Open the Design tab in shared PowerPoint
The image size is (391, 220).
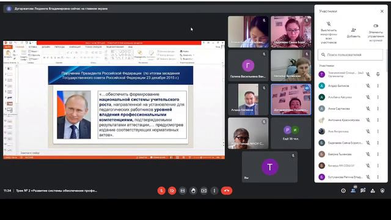(46, 47)
